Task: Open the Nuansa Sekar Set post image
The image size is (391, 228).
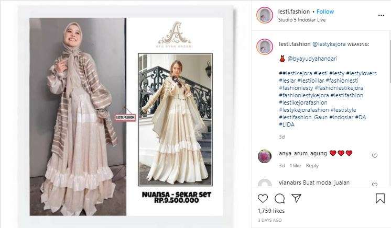Action: coord(126,117)
